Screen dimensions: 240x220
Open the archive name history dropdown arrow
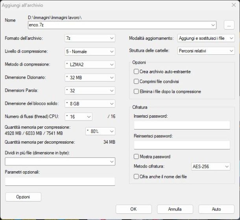[213, 25]
